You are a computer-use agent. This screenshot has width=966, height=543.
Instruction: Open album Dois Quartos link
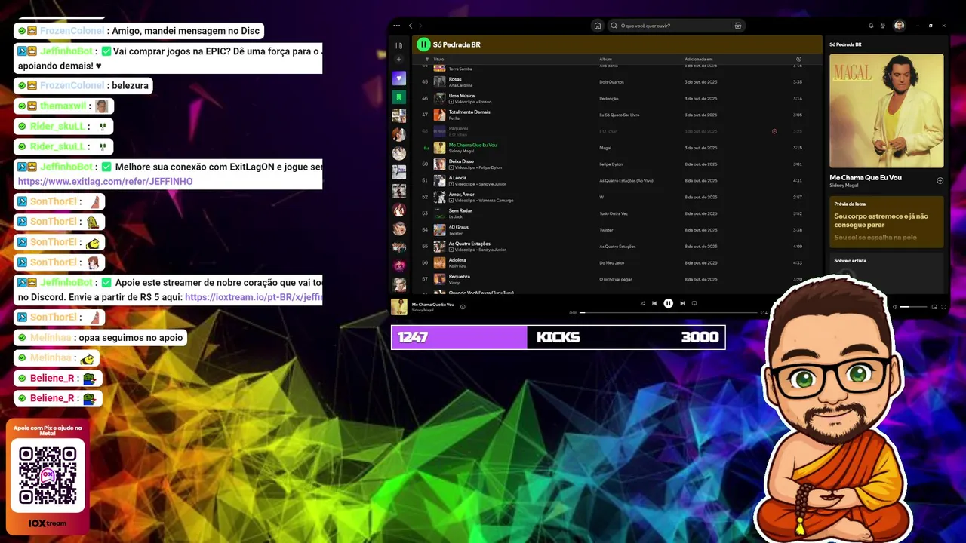pos(611,82)
